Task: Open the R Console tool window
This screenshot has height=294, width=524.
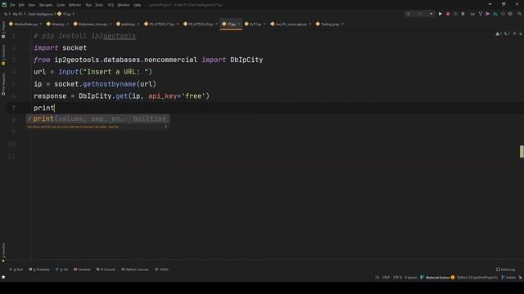Action: [x=106, y=269]
